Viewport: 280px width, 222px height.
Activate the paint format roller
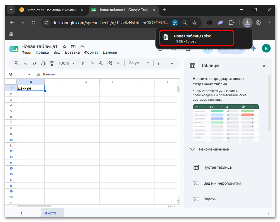click(x=52, y=63)
